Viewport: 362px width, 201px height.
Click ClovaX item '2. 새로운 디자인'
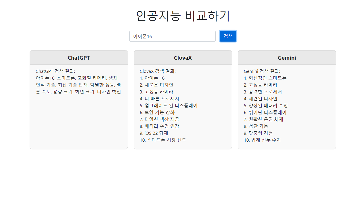tap(156, 85)
